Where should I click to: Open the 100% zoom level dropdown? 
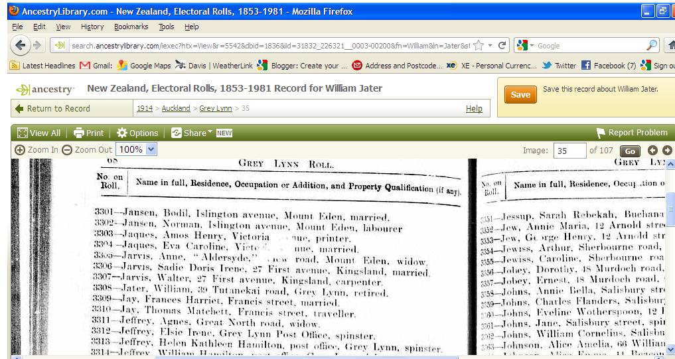coord(137,149)
